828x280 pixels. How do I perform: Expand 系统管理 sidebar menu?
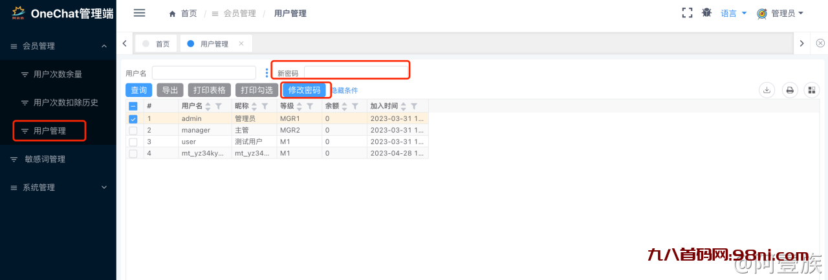[58, 188]
